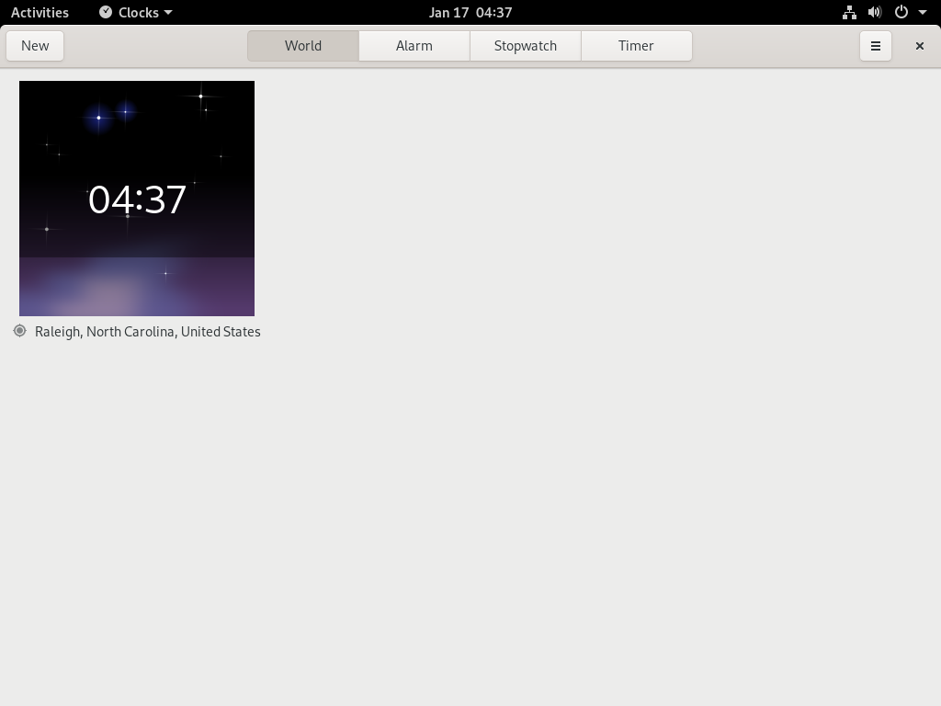Image resolution: width=941 pixels, height=706 pixels.
Task: Click the location marker icon beside Raleigh
Action: pyautogui.click(x=20, y=331)
